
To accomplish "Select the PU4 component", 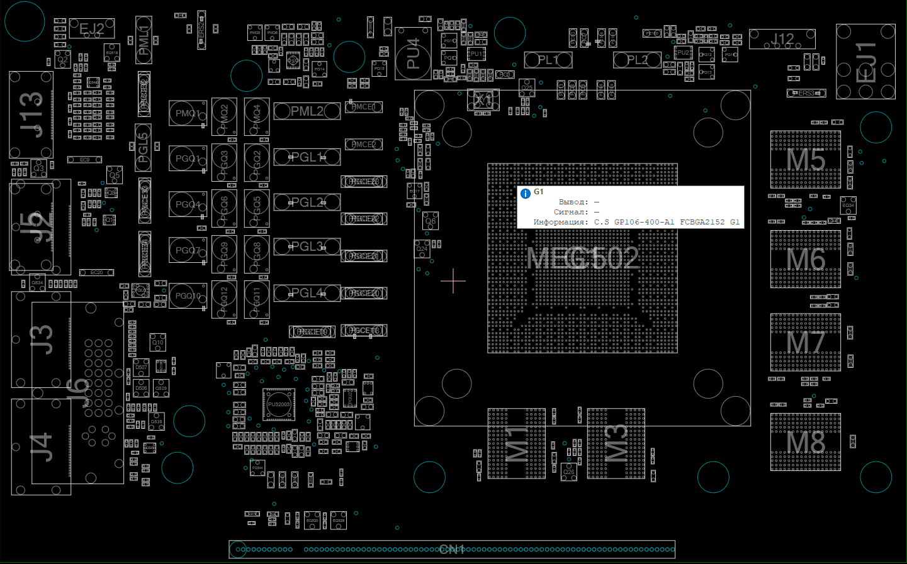I will pyautogui.click(x=413, y=53).
